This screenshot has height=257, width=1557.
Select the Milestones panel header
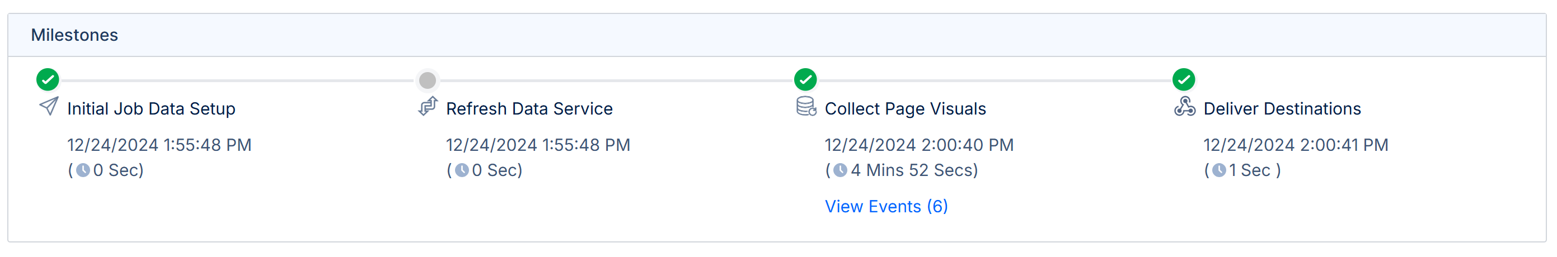coord(74,35)
